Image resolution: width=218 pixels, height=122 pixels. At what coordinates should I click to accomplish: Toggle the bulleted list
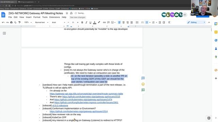tap(147, 22)
